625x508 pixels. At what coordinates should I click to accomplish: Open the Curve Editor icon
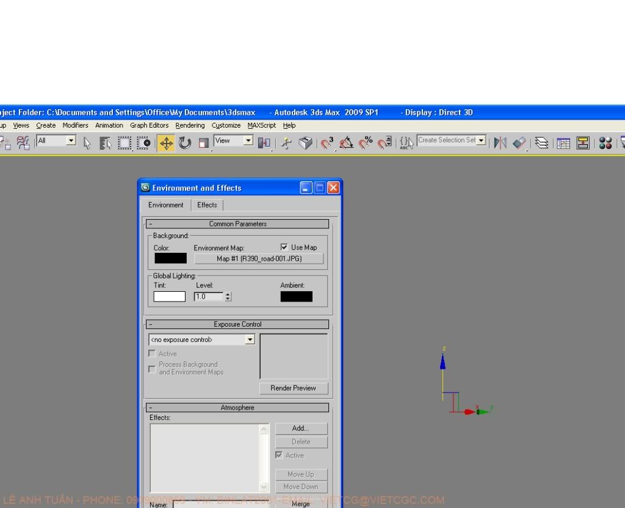563,143
